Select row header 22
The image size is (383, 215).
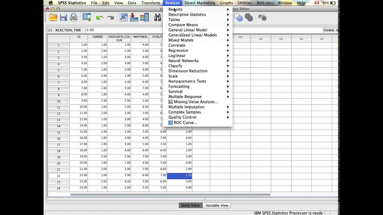[59, 176]
